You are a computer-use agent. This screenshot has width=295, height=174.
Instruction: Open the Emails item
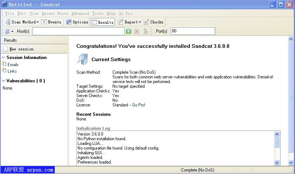pos(13,65)
